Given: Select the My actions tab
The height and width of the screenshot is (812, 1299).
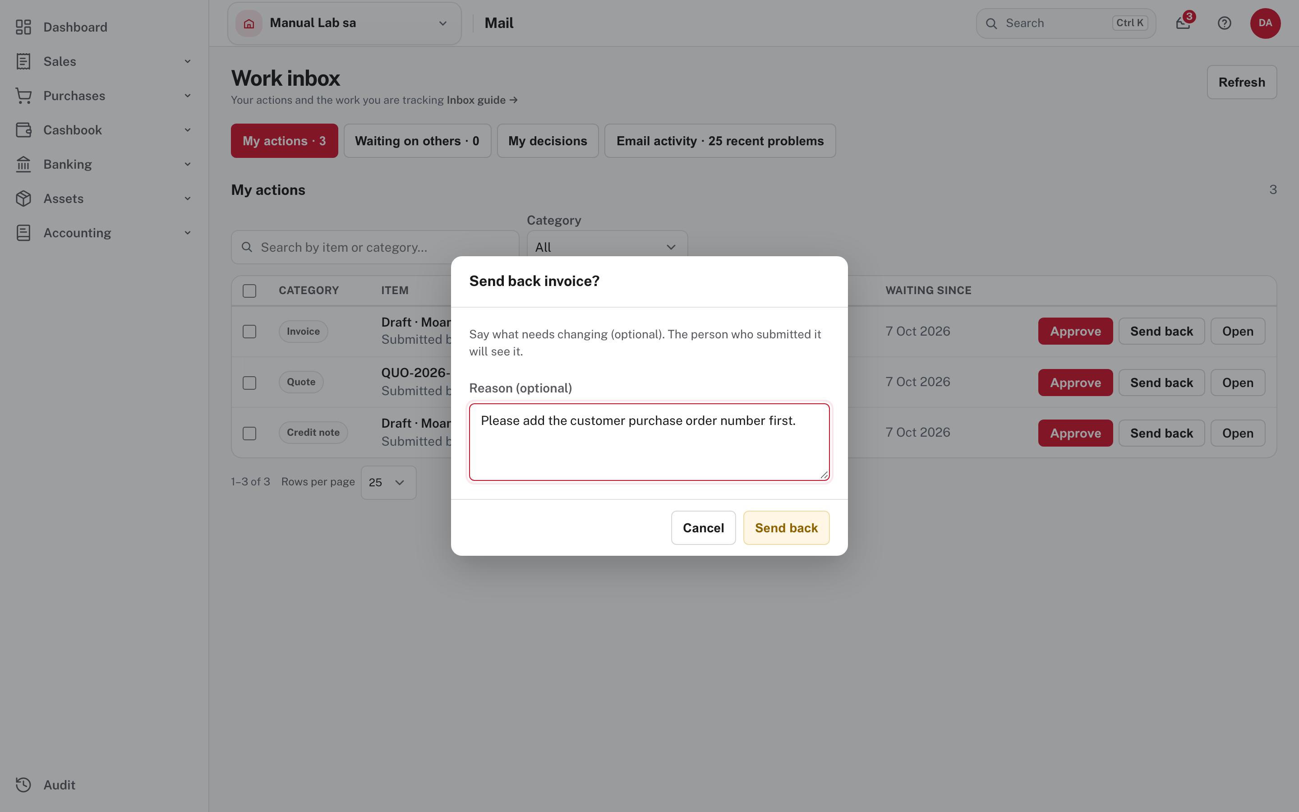Looking at the screenshot, I should 284,141.
